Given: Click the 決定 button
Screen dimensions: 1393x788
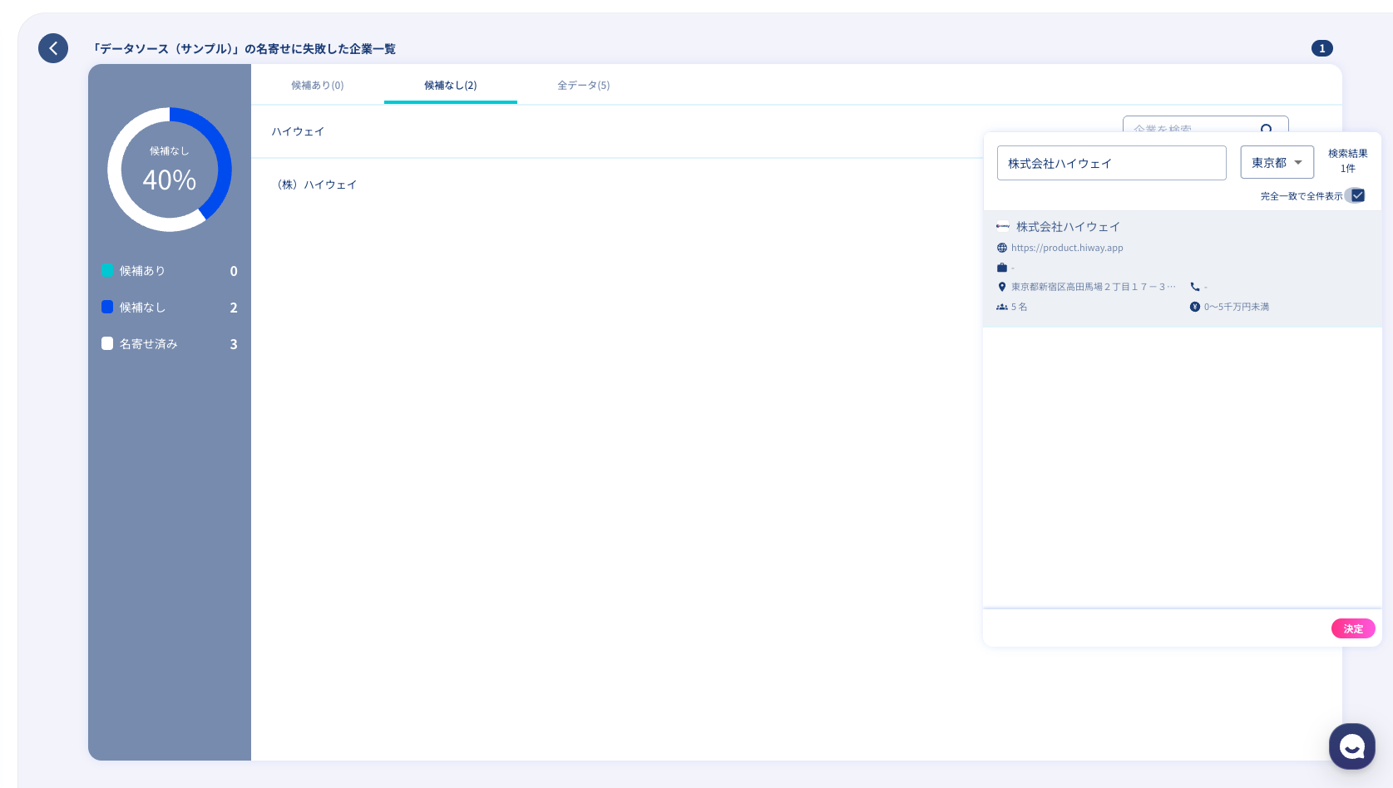Looking at the screenshot, I should pyautogui.click(x=1353, y=628).
